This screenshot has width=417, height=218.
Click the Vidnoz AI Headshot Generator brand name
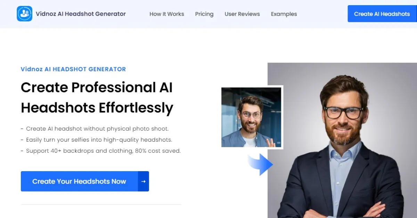[x=81, y=14]
